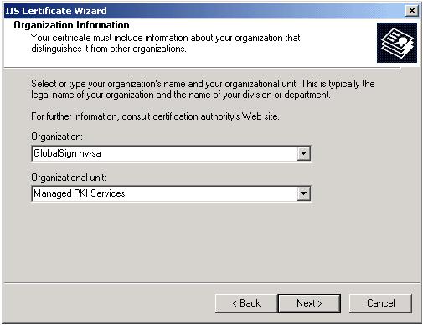Close the IIS Certificate Wizard window
423x325 pixels.
[412, 11]
